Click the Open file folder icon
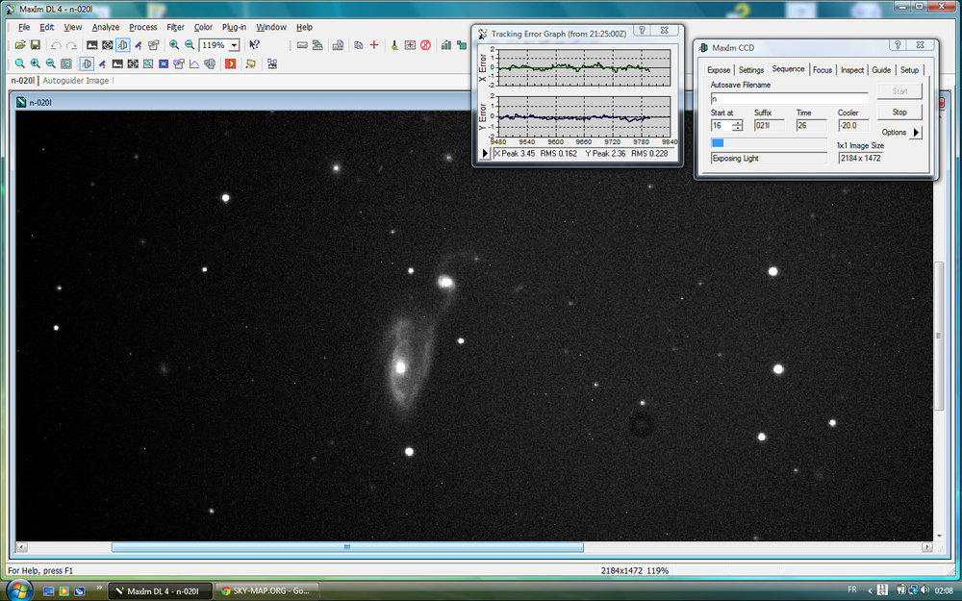962x601 pixels. [20, 45]
